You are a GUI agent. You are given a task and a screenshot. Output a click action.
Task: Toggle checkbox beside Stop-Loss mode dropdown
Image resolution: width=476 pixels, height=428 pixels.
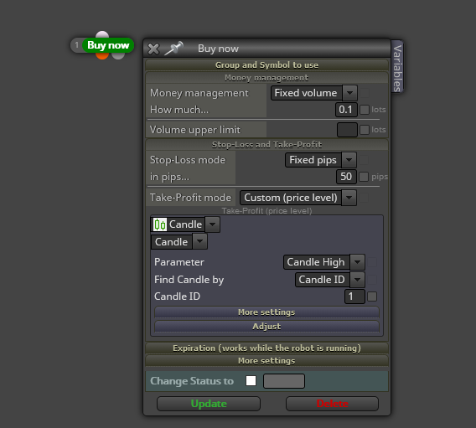(364, 160)
